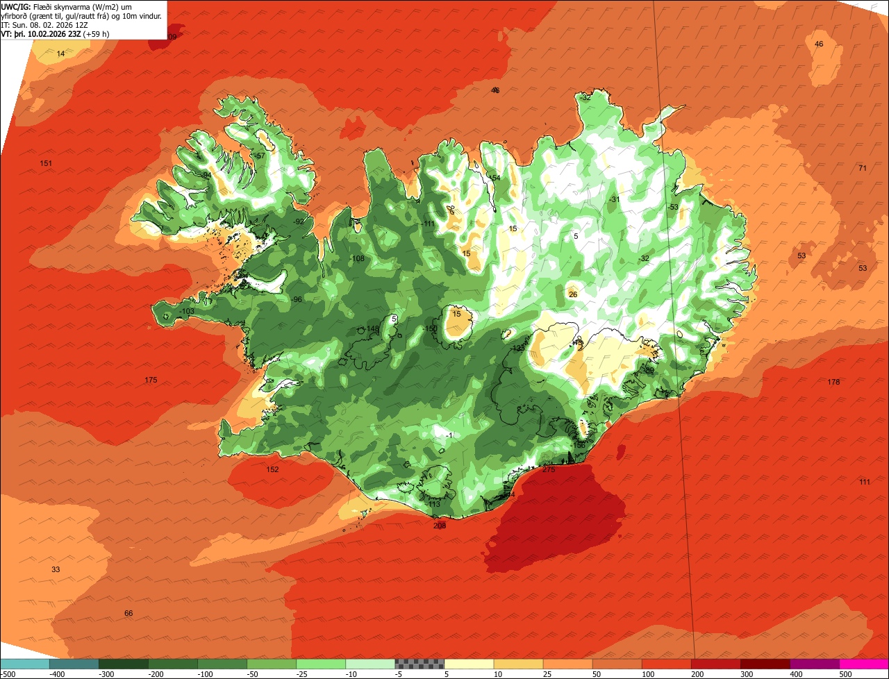Viewport: 889px width, 679px height.
Task: Select the 66 value in the southwest ocean
Action: (128, 613)
